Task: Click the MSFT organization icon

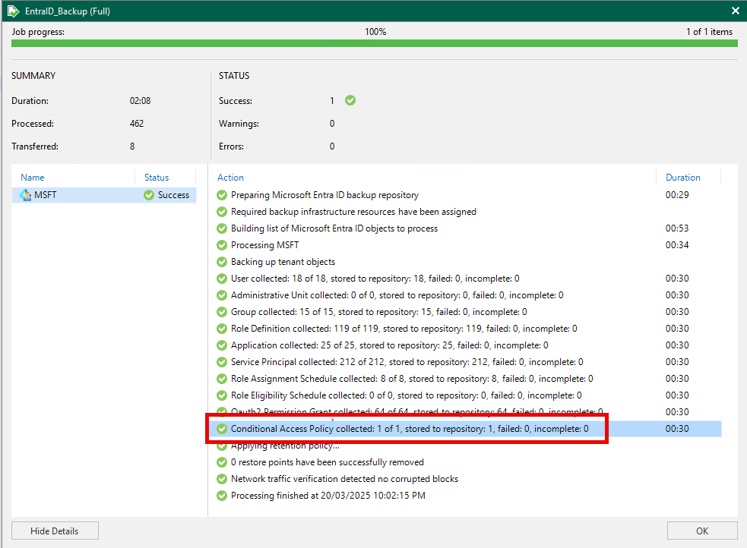Action: pyautogui.click(x=25, y=195)
